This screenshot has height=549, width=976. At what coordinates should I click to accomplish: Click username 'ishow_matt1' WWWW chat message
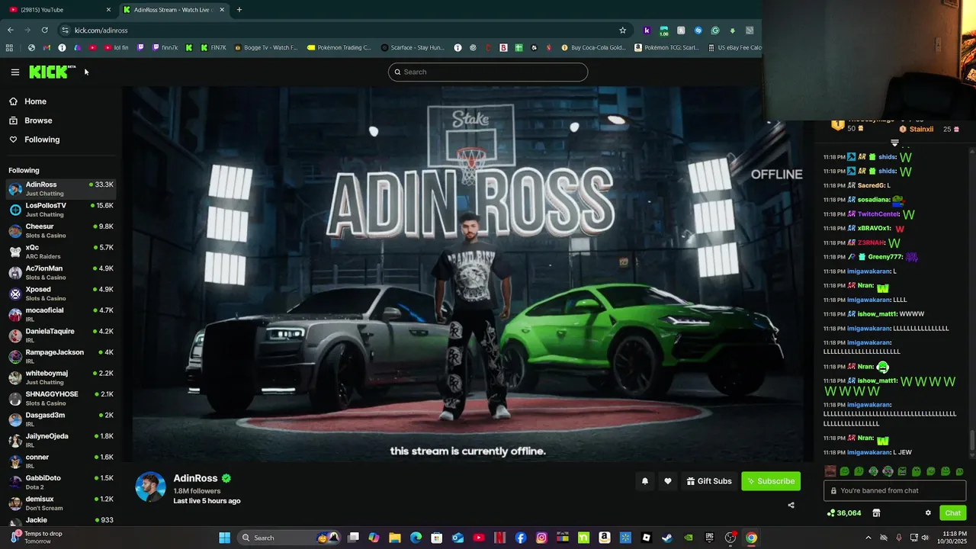coord(877,314)
